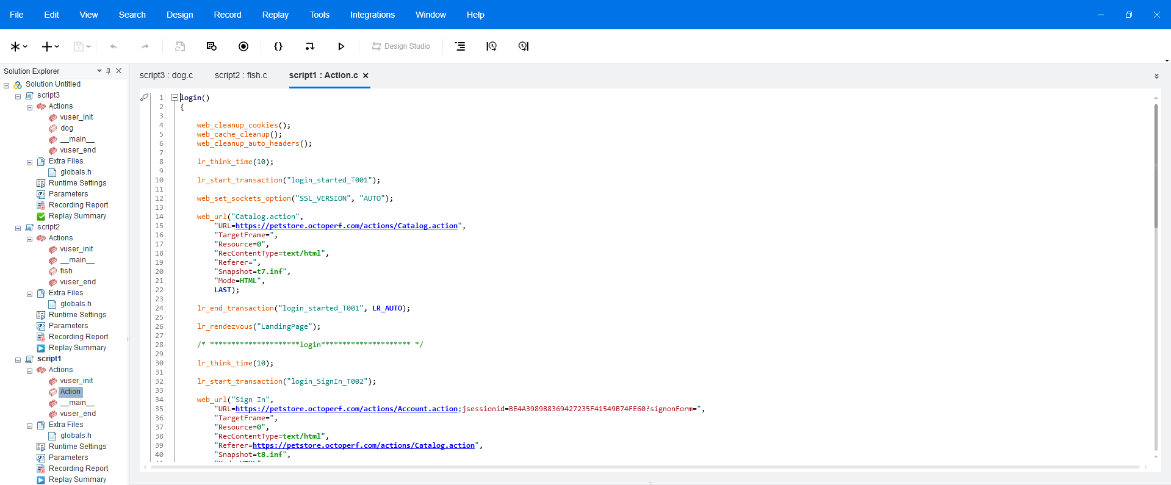Open the Replay menu

click(x=275, y=15)
